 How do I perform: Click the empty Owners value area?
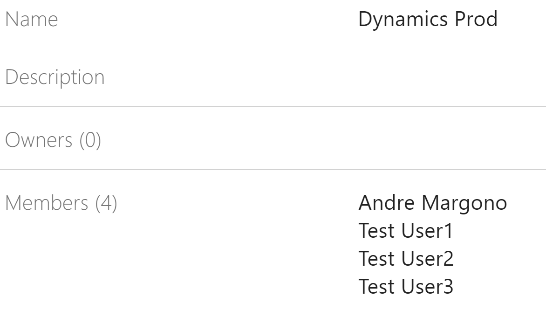coord(428,141)
